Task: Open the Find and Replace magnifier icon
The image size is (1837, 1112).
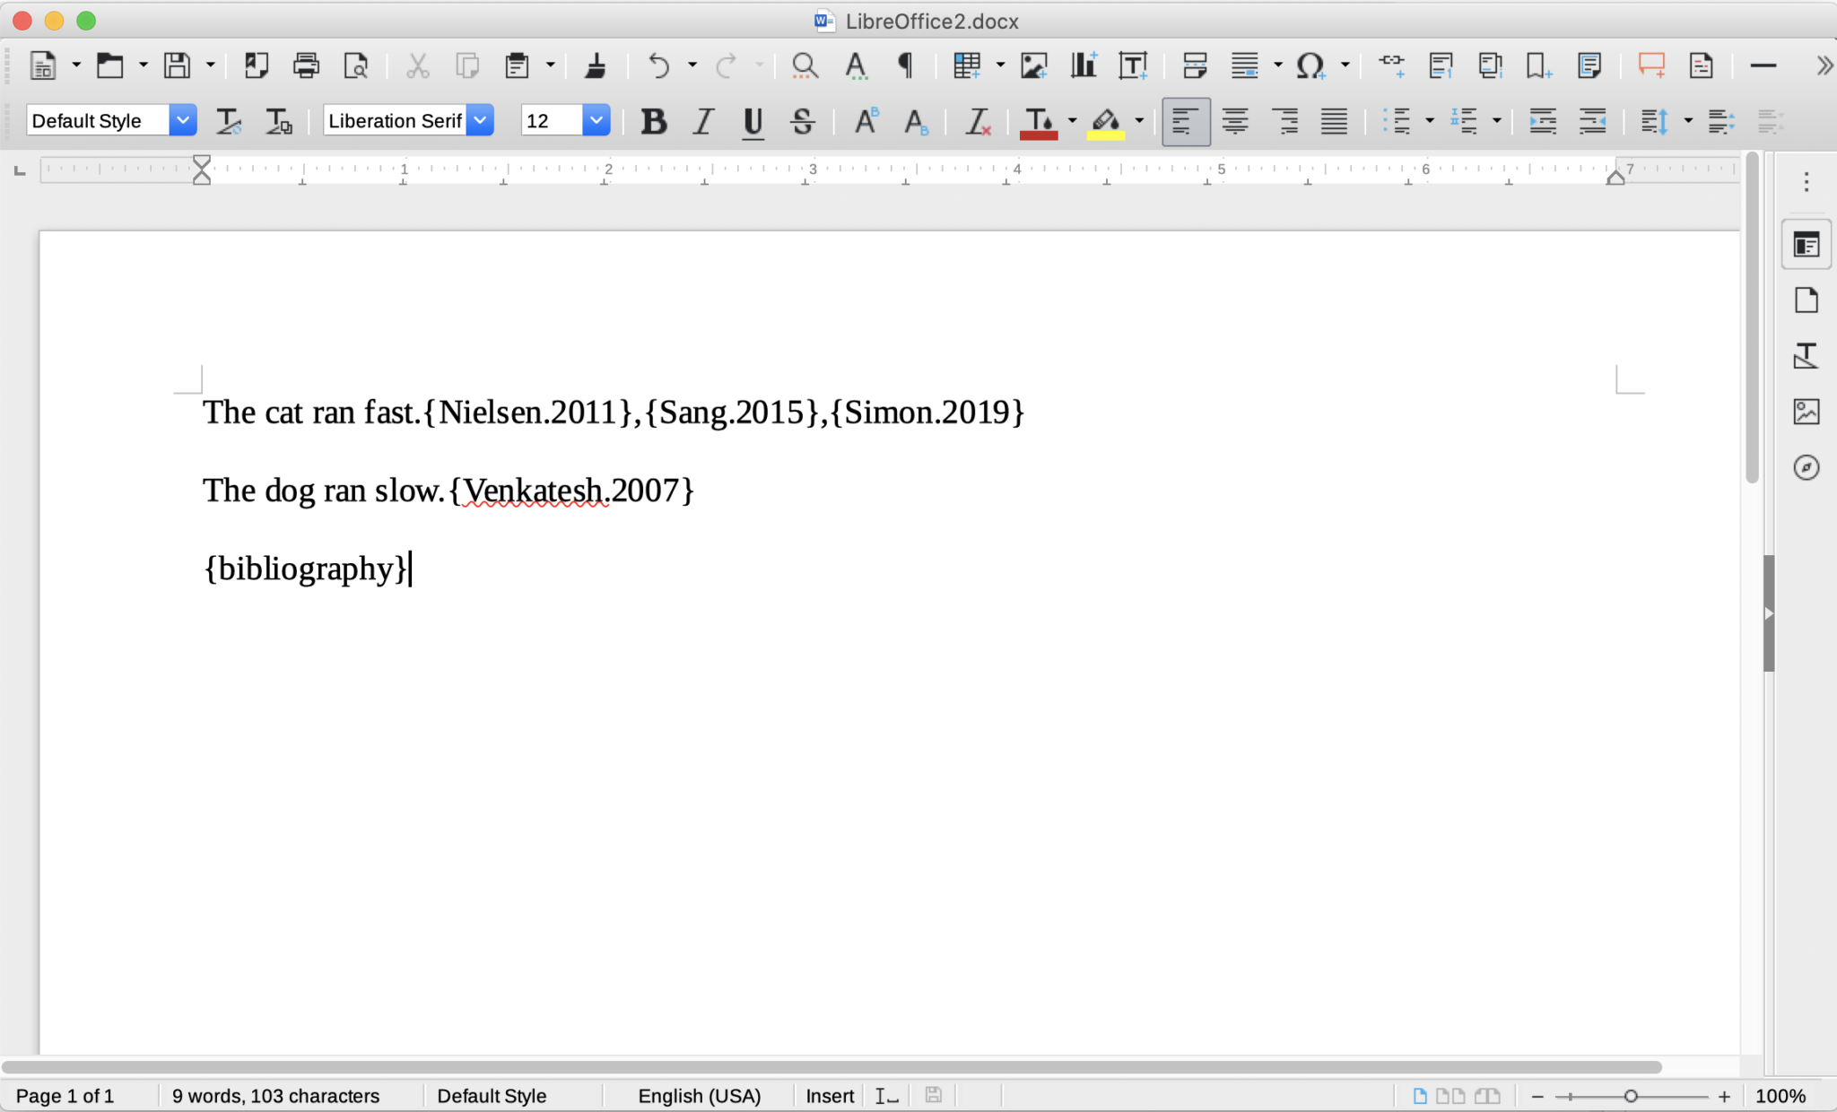Action: tap(805, 65)
